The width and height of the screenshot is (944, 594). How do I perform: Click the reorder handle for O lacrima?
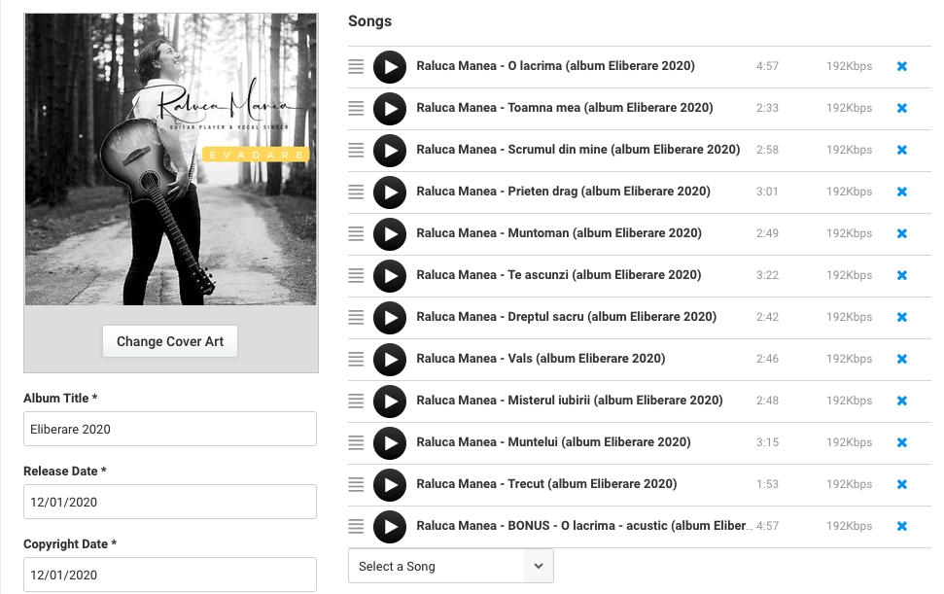click(356, 67)
